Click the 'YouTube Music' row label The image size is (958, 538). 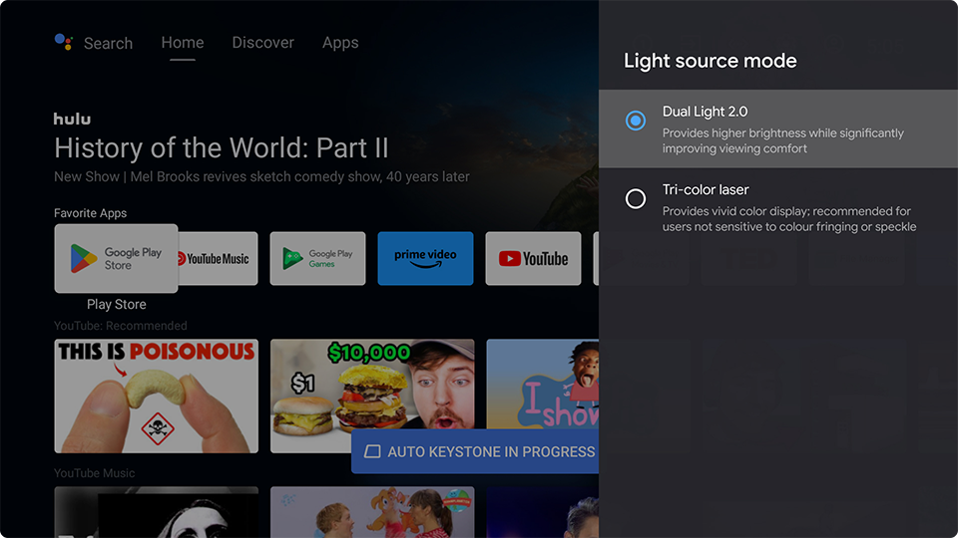(x=94, y=473)
